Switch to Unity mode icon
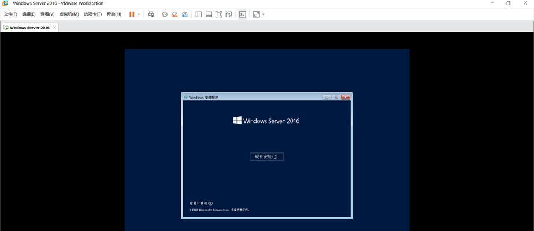Screen dimensions: 534x231 coord(229,14)
